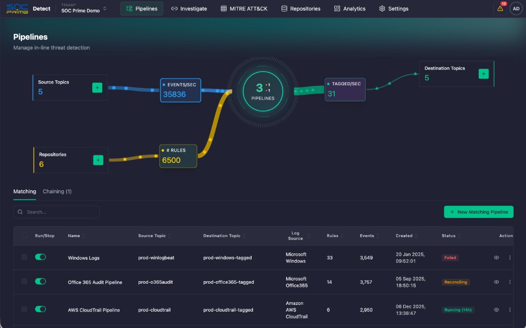The image size is (526, 328).
Task: Sort by the Name column
Action: coord(77,235)
